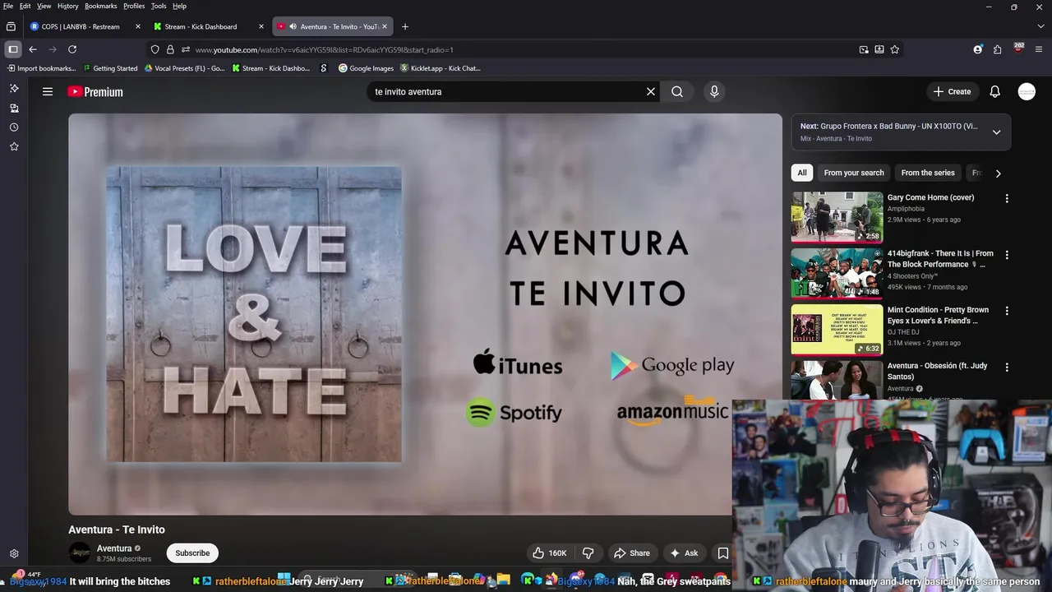Viewport: 1052px width, 592px height.
Task: Run the YouTube search magnifier
Action: click(x=677, y=91)
